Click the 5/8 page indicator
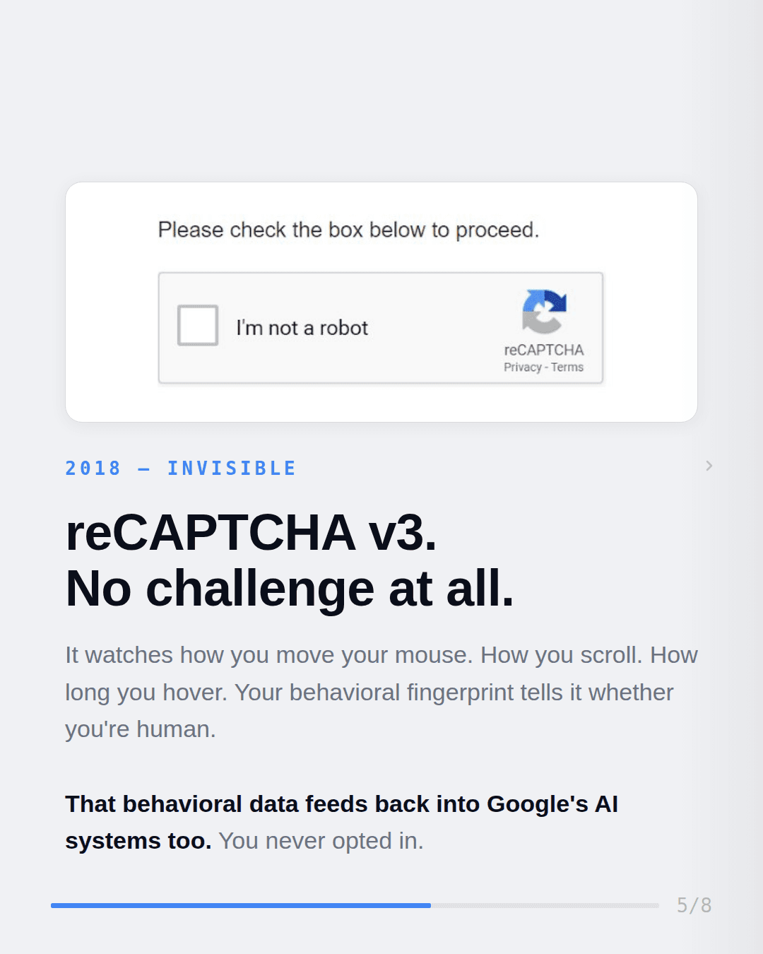Viewport: 763px width, 954px height. [696, 905]
